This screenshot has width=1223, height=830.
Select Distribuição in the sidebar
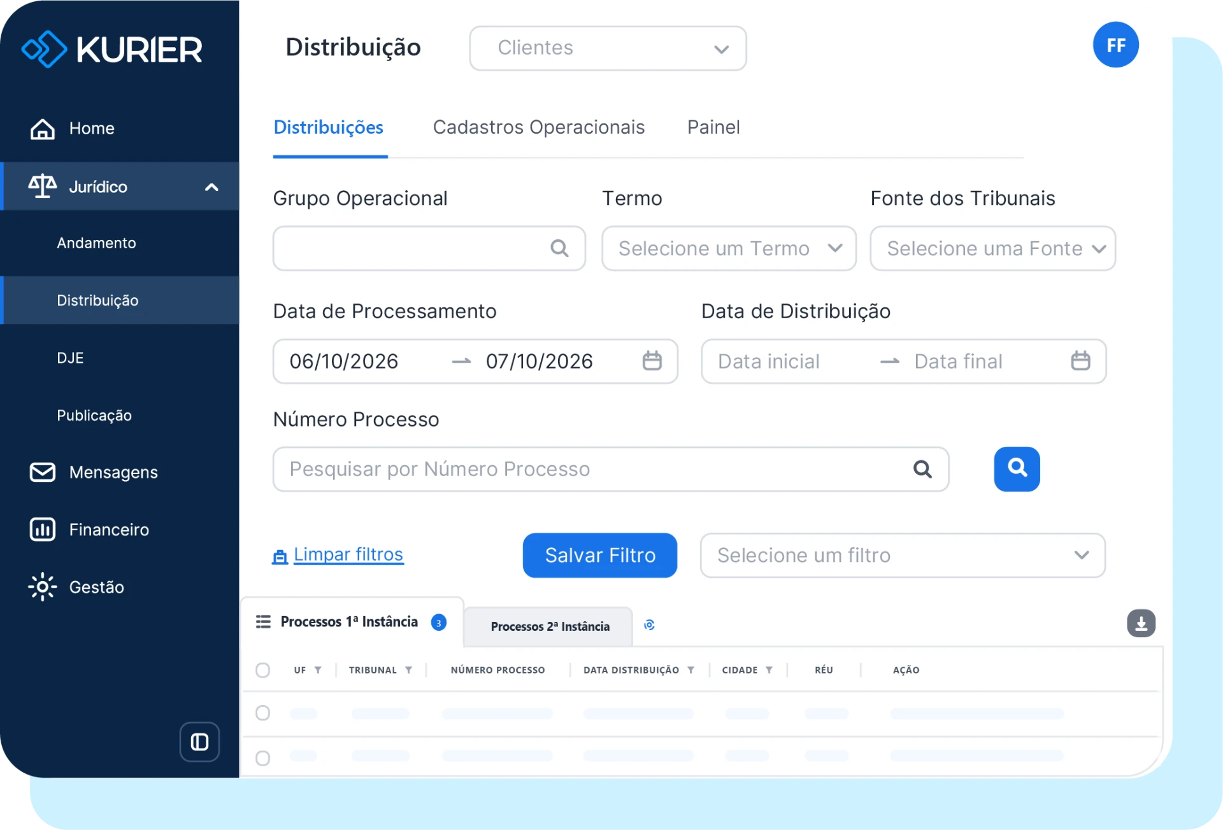pyautogui.click(x=119, y=300)
